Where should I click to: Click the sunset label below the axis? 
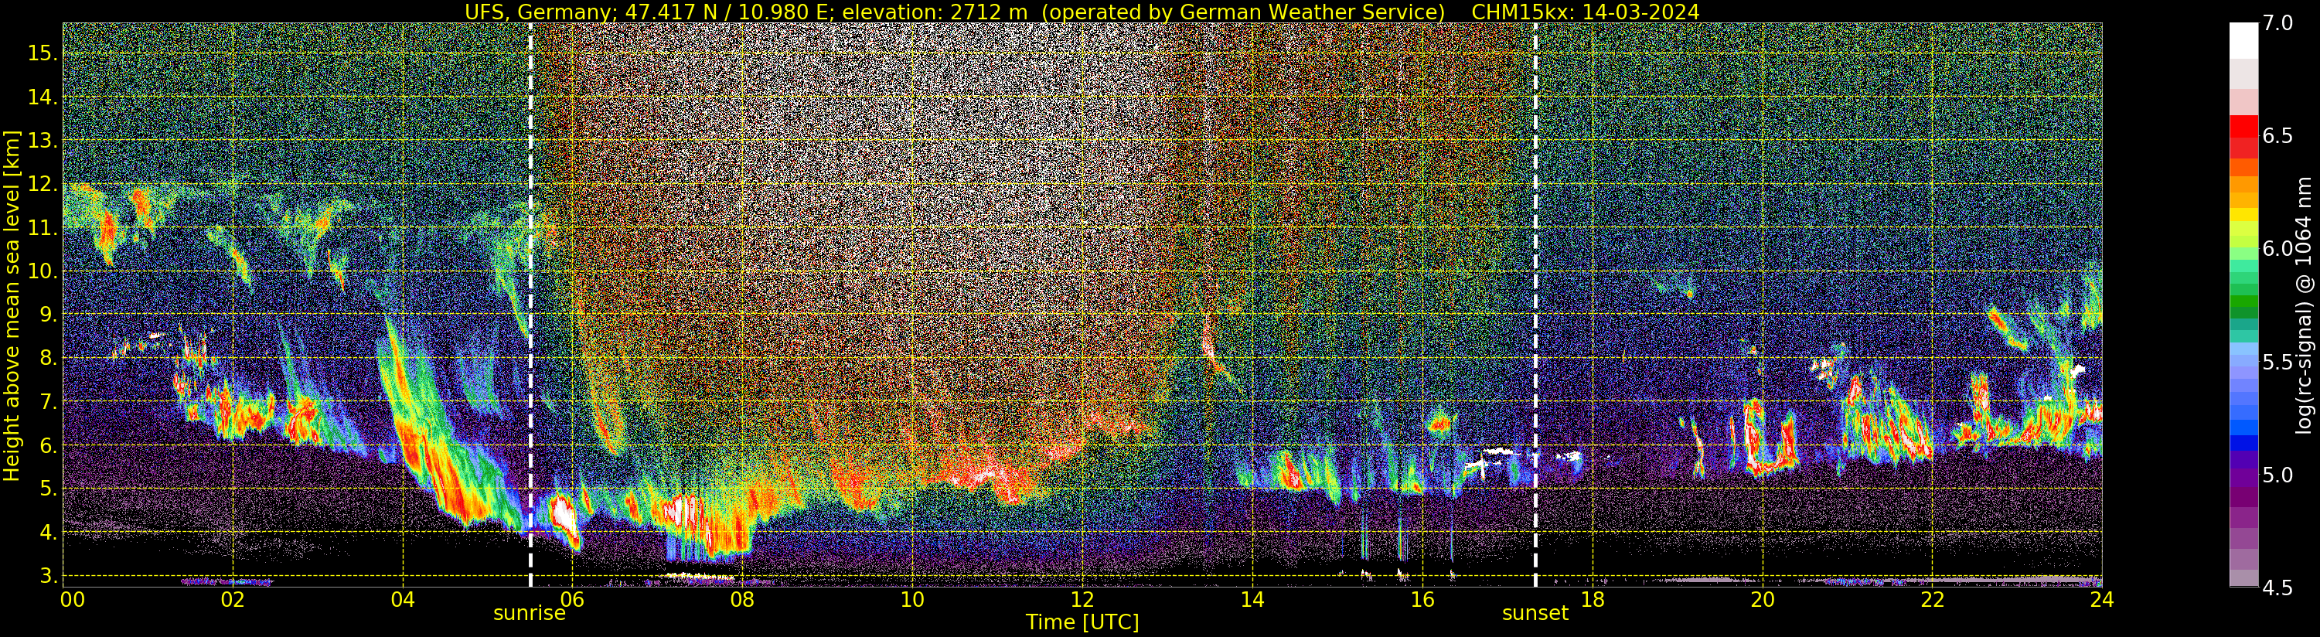click(x=1535, y=614)
